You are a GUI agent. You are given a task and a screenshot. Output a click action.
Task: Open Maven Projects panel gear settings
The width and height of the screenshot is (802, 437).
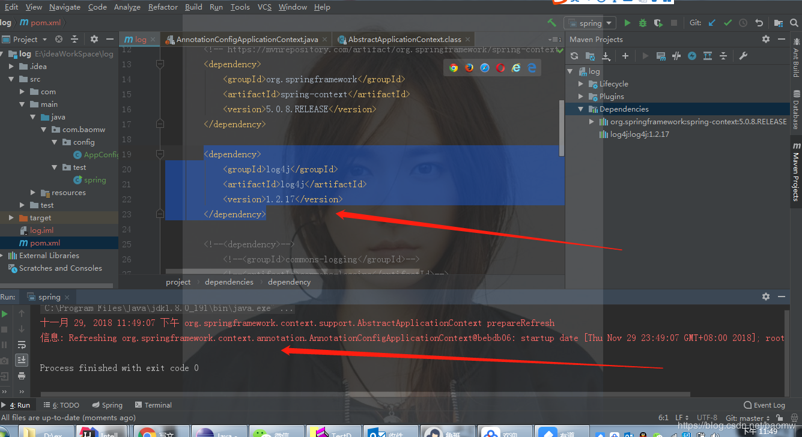point(766,39)
